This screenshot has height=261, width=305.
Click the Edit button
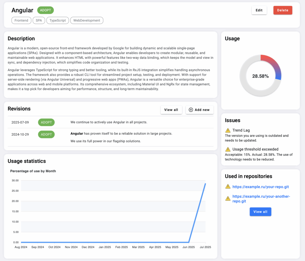[259, 10]
